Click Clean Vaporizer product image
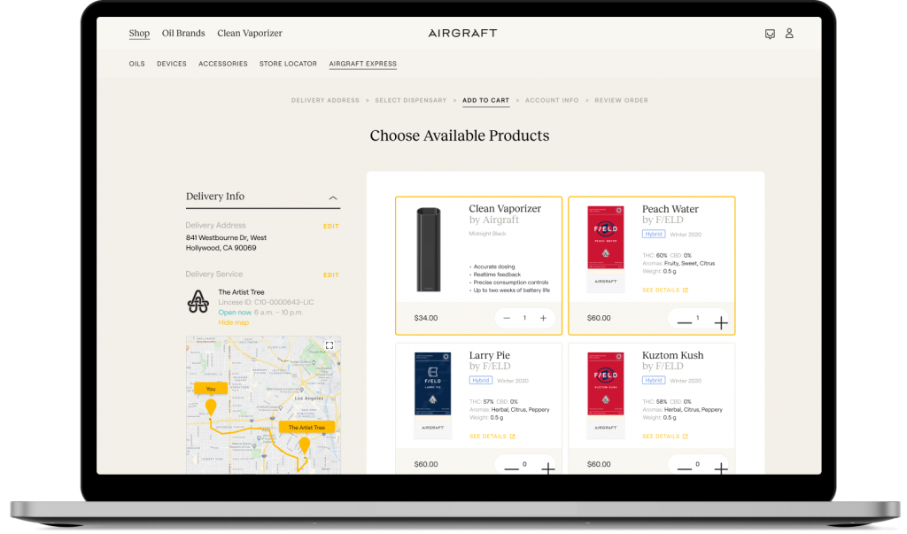 [429, 250]
